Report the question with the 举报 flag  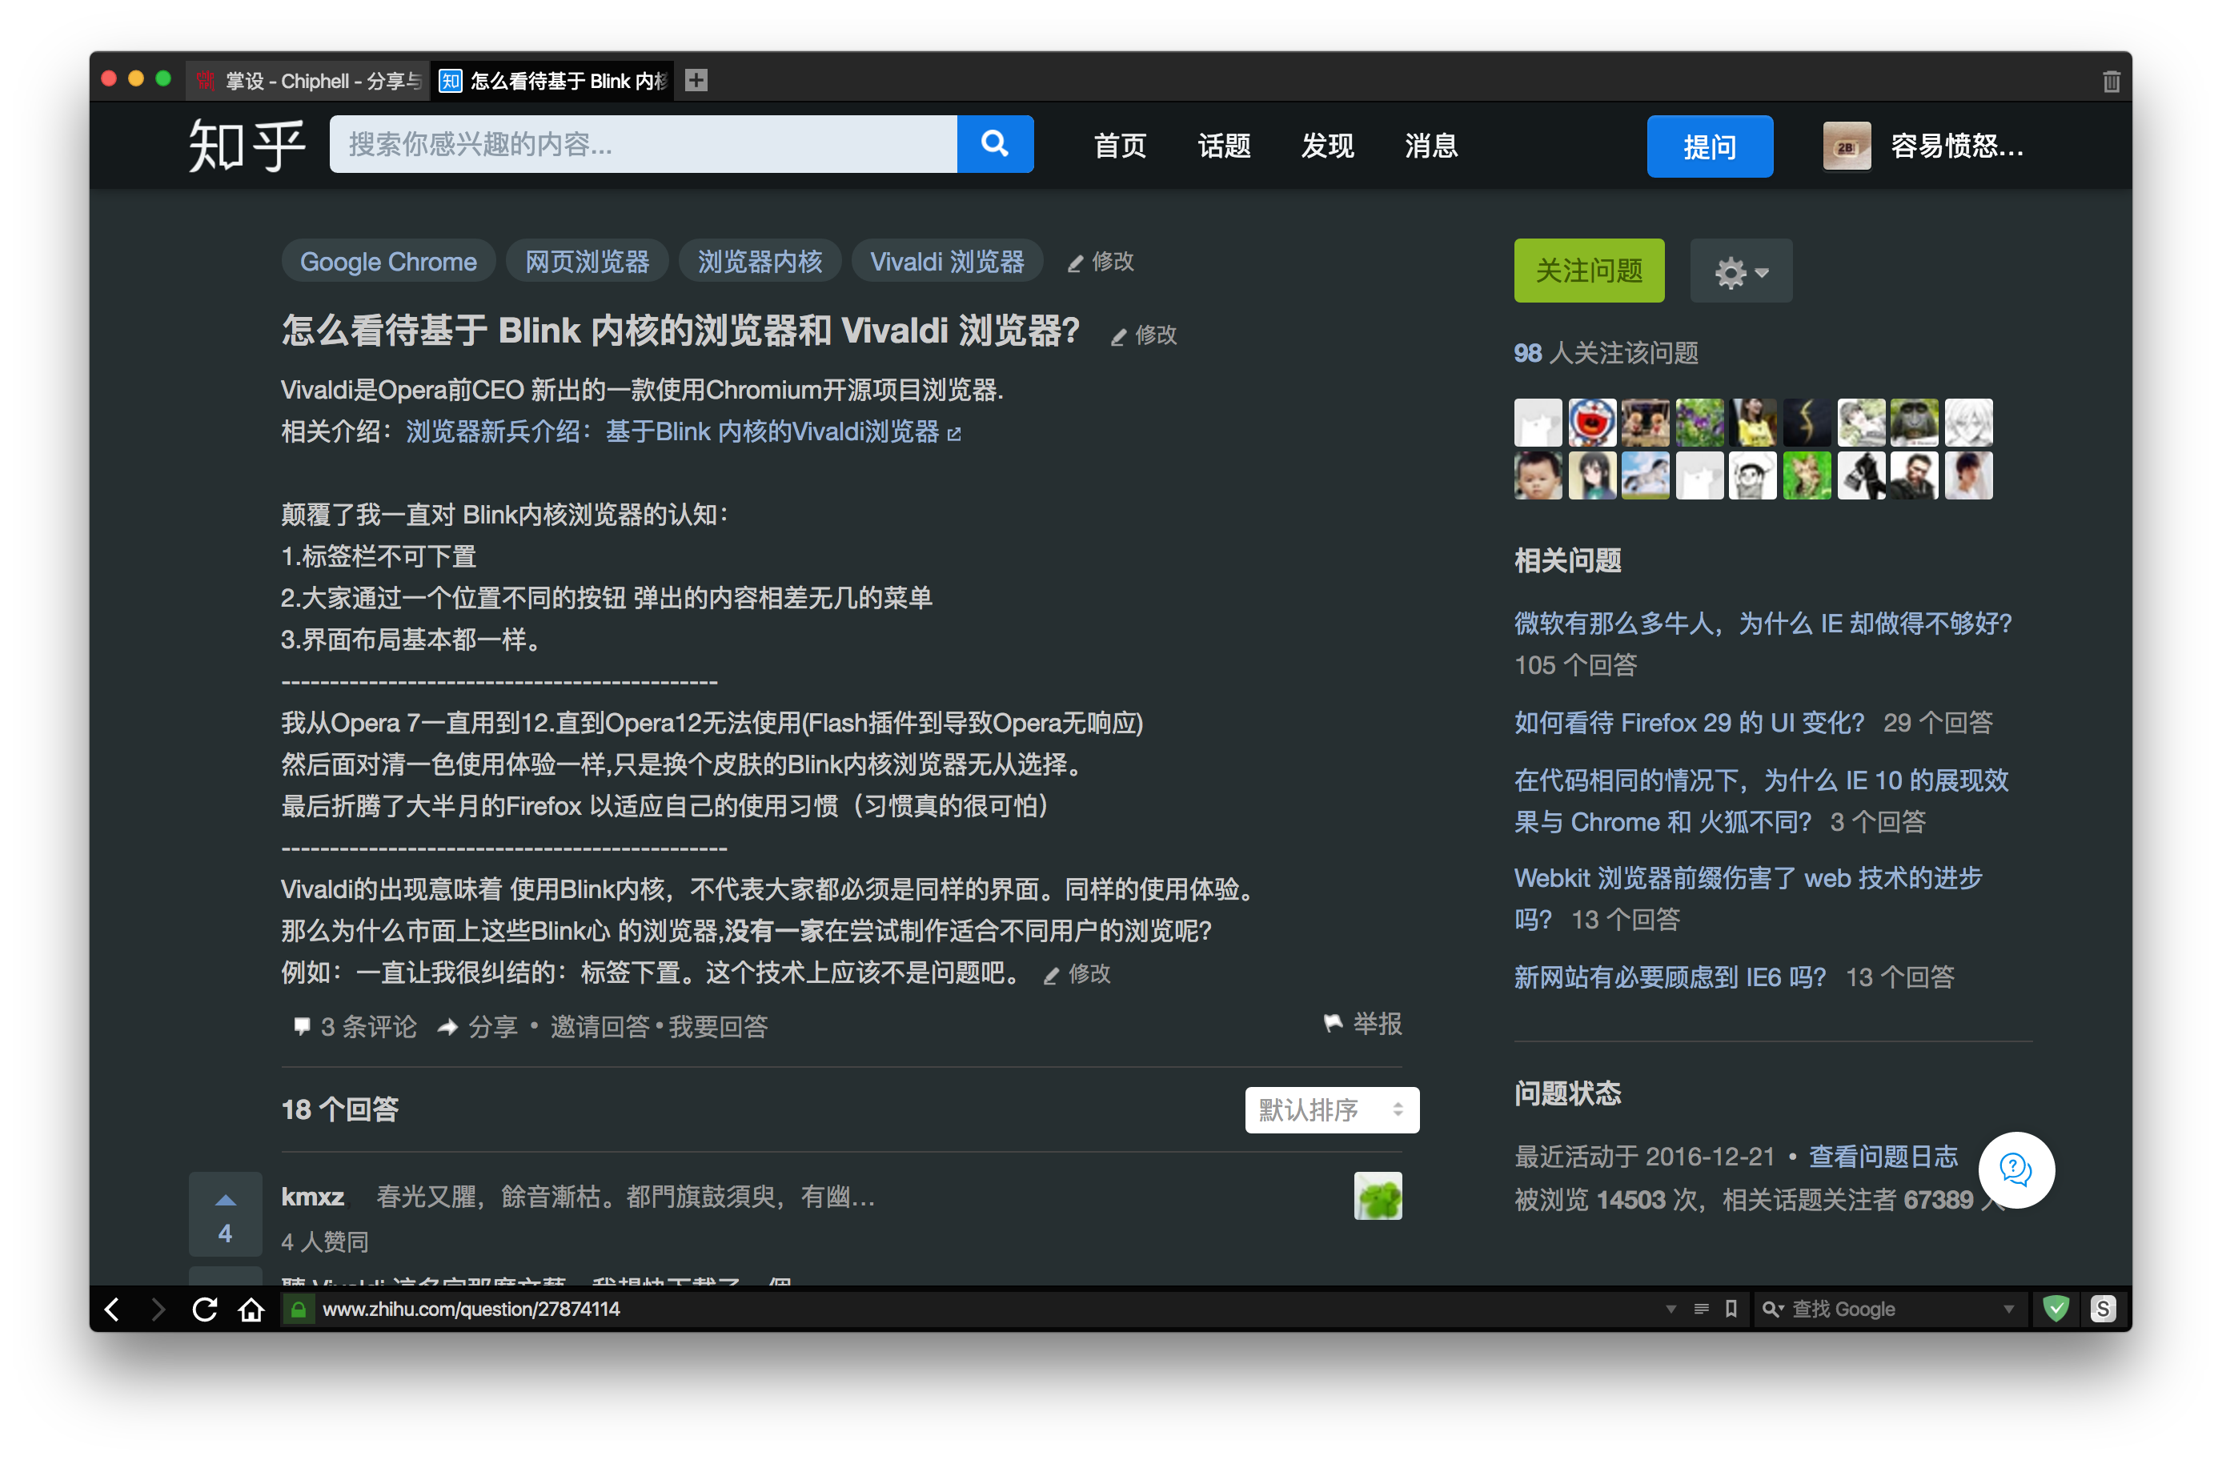(1362, 1024)
